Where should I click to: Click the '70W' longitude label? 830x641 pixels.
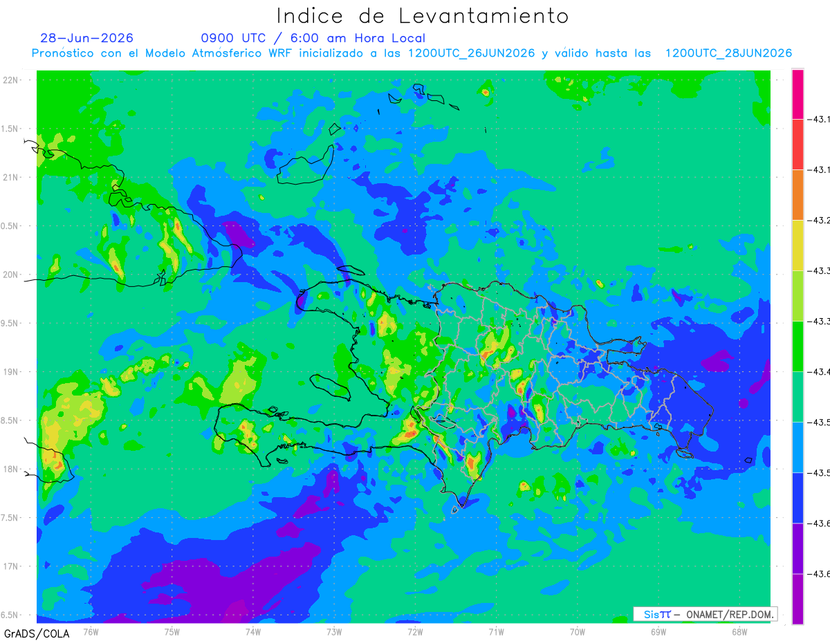pos(578,631)
